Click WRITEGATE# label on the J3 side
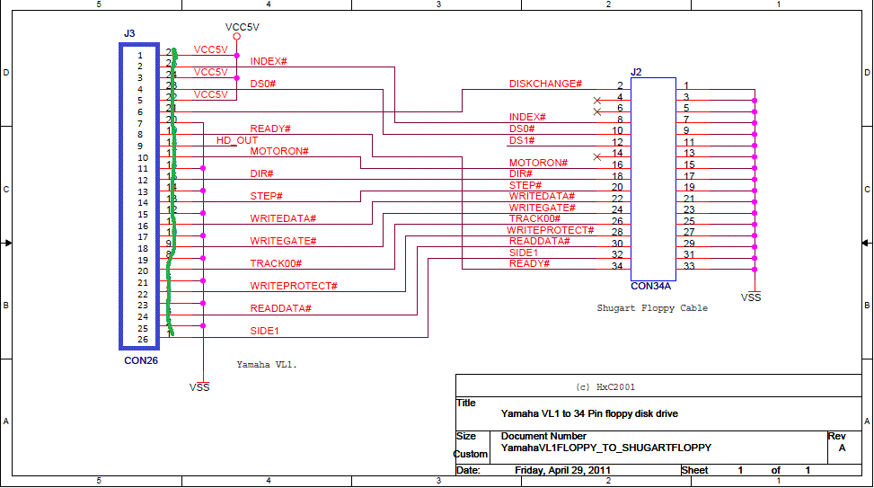Screen dimensions: 874x488 coord(283,241)
